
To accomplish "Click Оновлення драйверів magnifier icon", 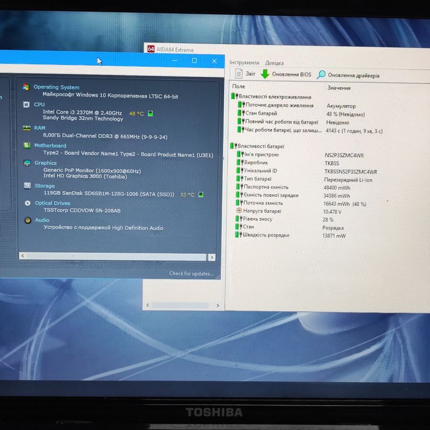I will (x=321, y=75).
